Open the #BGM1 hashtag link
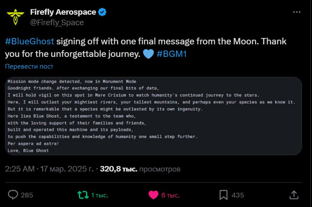This screenshot has width=312, height=207. [x=172, y=54]
